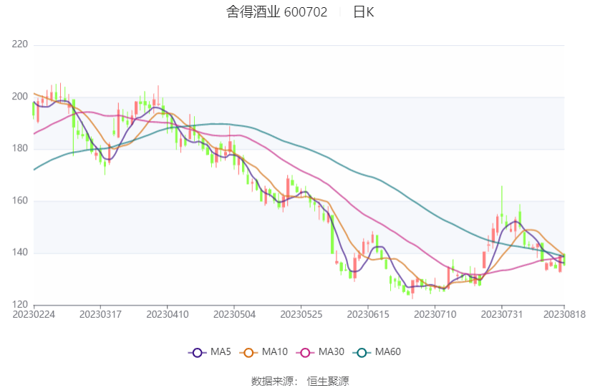Image resolution: width=600 pixels, height=388 pixels.
Task: Select the 20230224 date axis label
Action: pyautogui.click(x=34, y=314)
